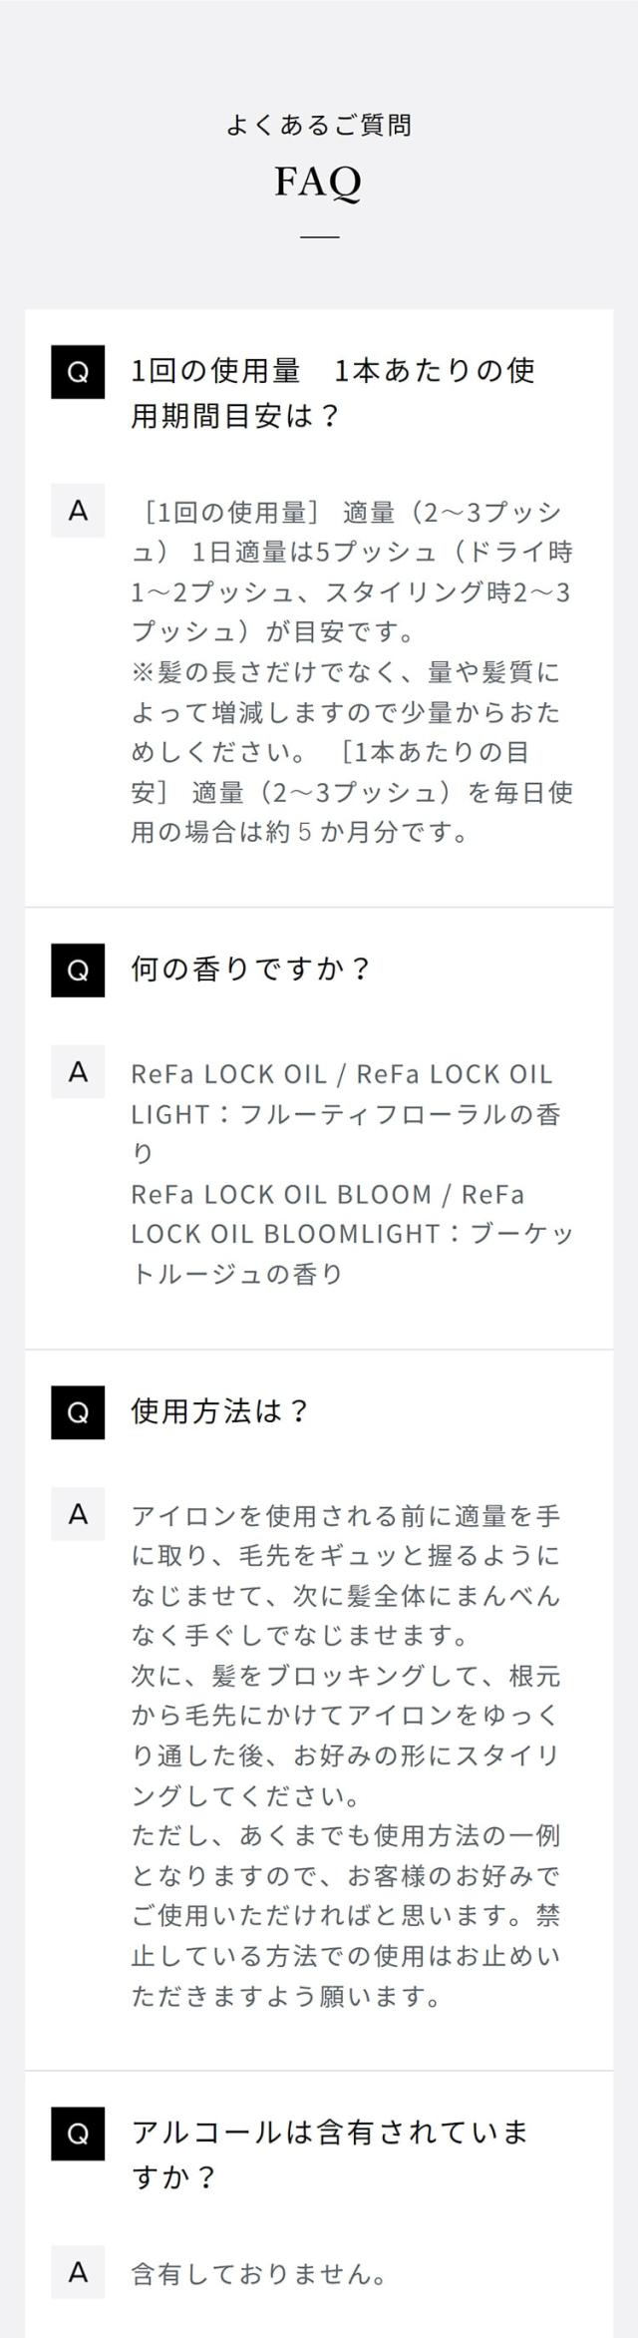The width and height of the screenshot is (638, 2338).
Task: Click the A icon beside the アイロン usage answer
Action: point(78,1514)
